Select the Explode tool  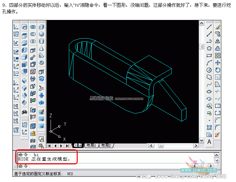coord(218,135)
